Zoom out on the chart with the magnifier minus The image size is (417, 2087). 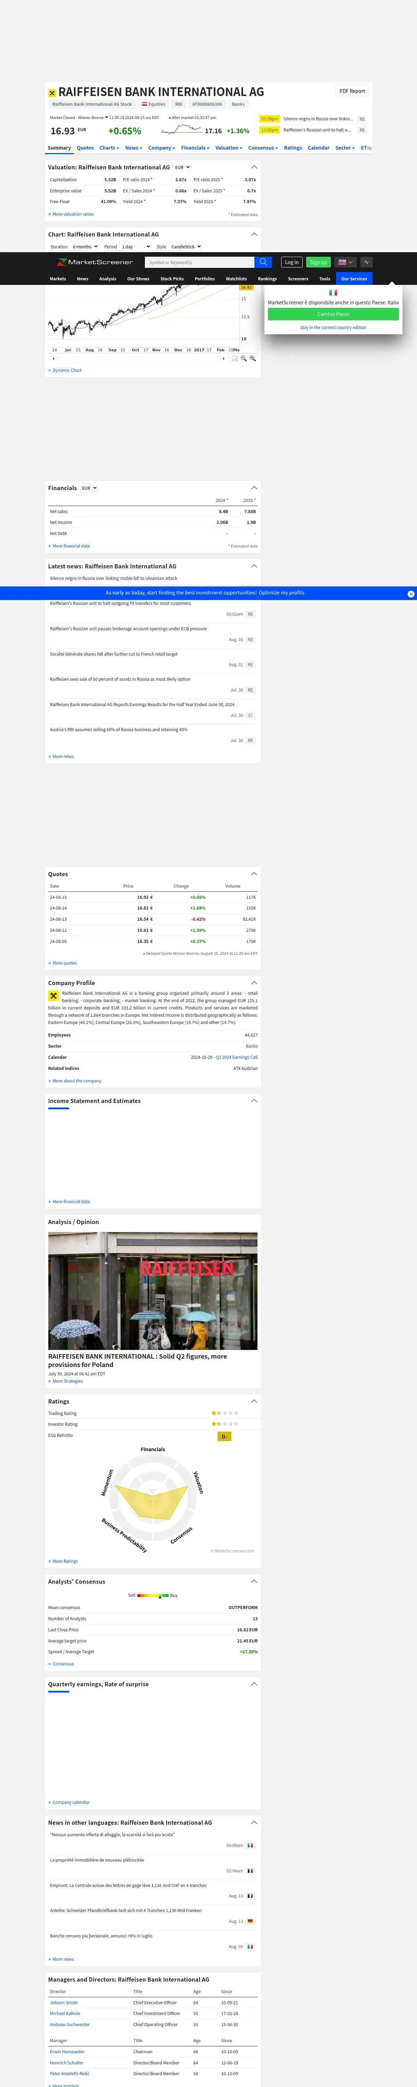244,358
